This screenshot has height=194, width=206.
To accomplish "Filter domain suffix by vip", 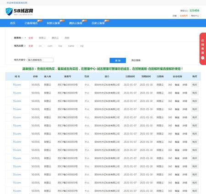I will [82, 46].
